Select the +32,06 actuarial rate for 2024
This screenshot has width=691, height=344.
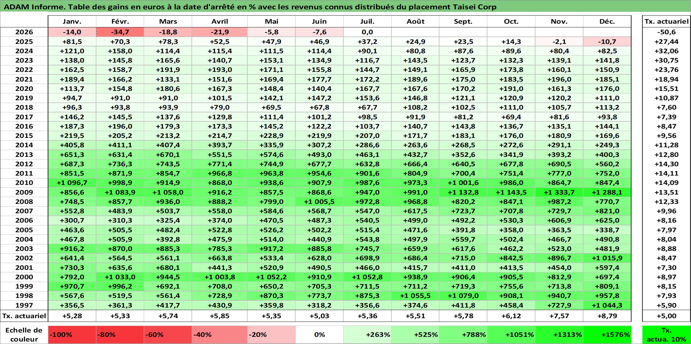666,51
